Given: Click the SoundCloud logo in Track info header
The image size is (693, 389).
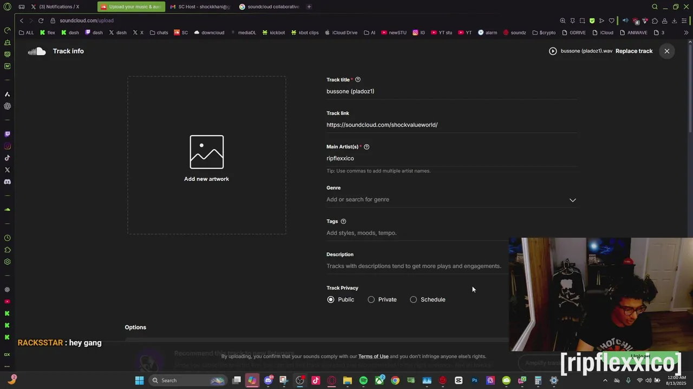Looking at the screenshot, I should [x=37, y=51].
